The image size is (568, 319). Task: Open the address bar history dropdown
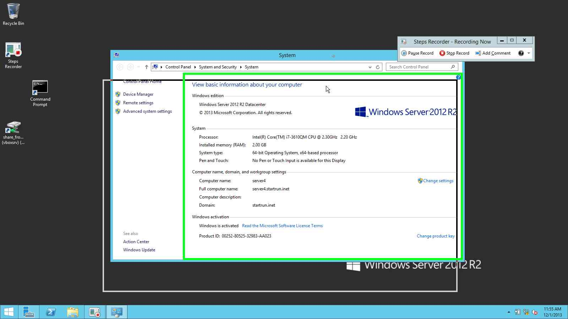point(370,67)
